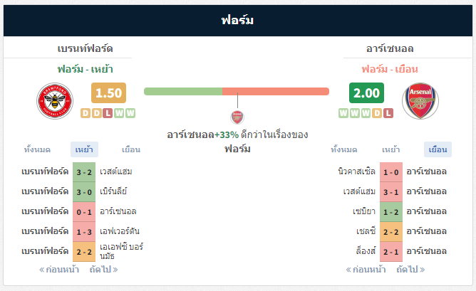The height and width of the screenshot is (291, 476).
Task: Click the green-red form comparison bar
Action: [237, 91]
